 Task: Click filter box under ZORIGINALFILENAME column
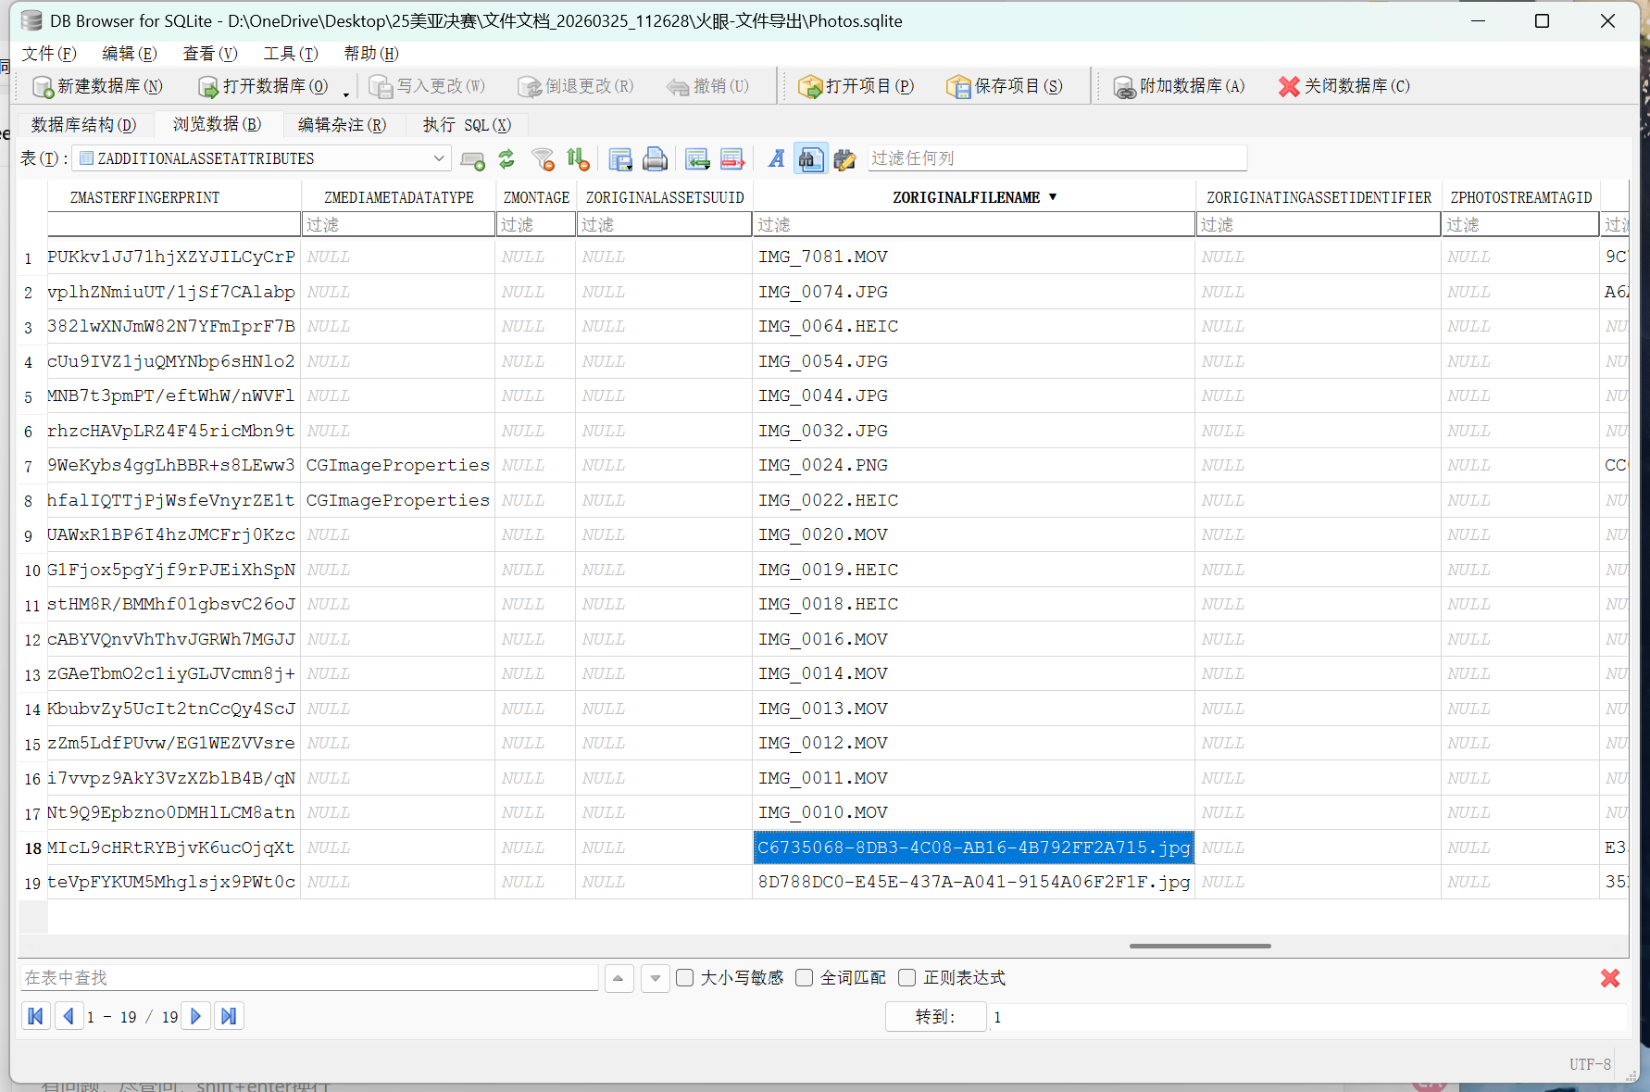pos(974,224)
